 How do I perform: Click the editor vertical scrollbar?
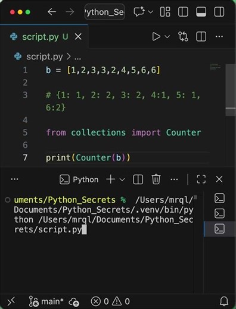click(x=231, y=89)
